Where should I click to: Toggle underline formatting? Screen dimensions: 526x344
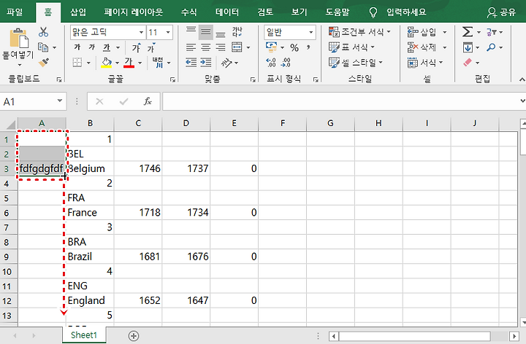(x=107, y=47)
